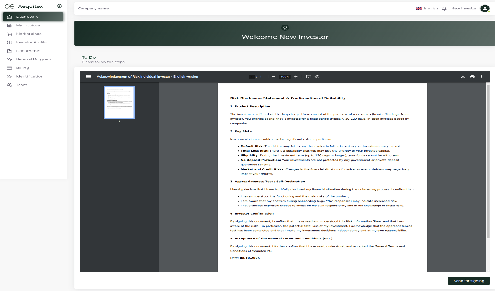Viewport: 495px width, 291px height.
Task: Click the UK flag icon
Action: click(419, 9)
